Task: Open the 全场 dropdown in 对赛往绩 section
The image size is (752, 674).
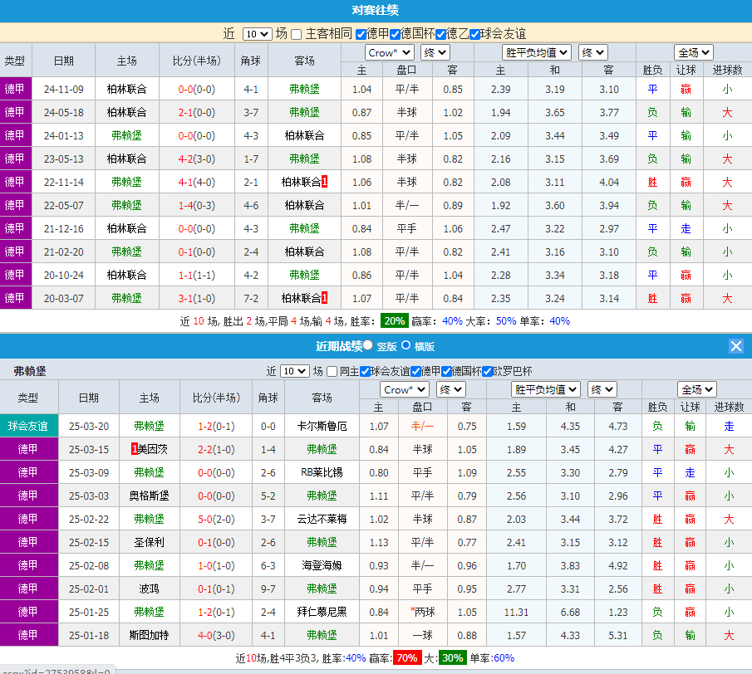Action: pyautogui.click(x=693, y=52)
